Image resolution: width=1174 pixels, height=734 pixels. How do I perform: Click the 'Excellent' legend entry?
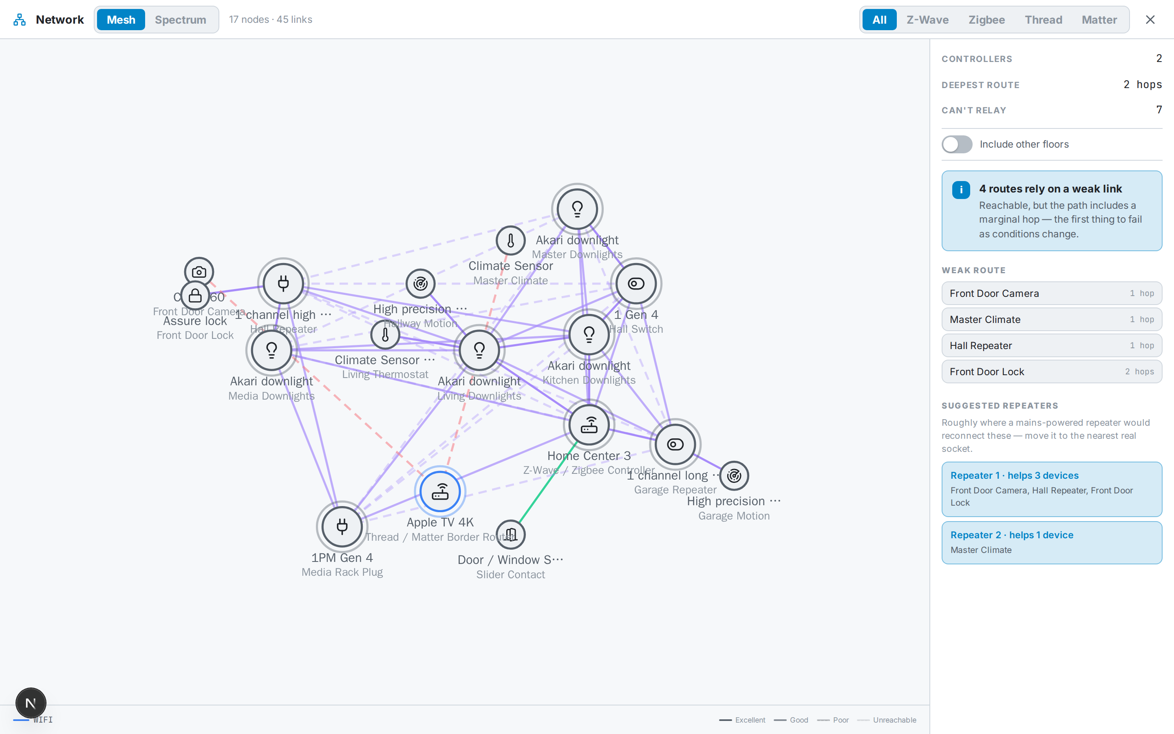(742, 720)
